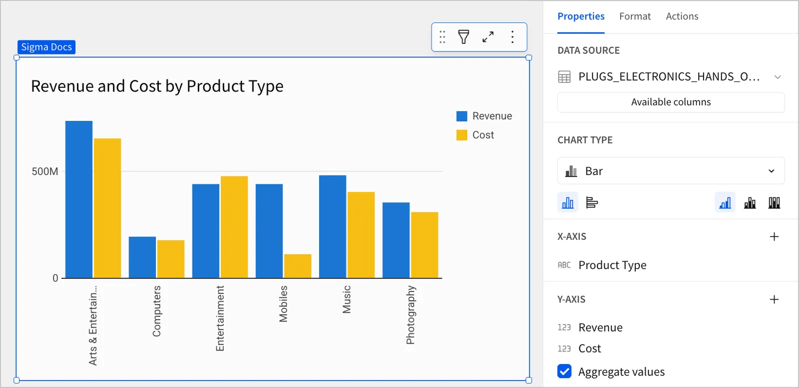Toggle the Aggregate values checkbox

coord(564,372)
